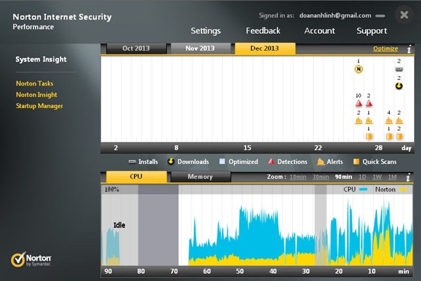The width and height of the screenshot is (421, 281).
Task: Click the Quick Scans legend entry
Action: [x=375, y=162]
